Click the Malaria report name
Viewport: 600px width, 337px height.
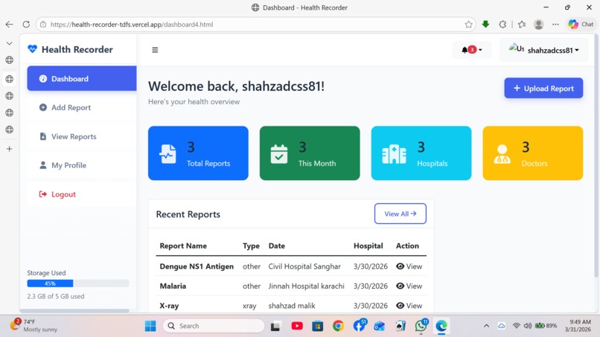(x=173, y=286)
